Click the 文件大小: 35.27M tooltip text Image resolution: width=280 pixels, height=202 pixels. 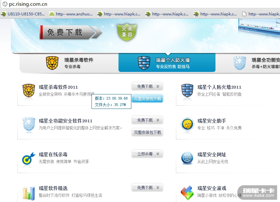pyautogui.click(x=110, y=105)
